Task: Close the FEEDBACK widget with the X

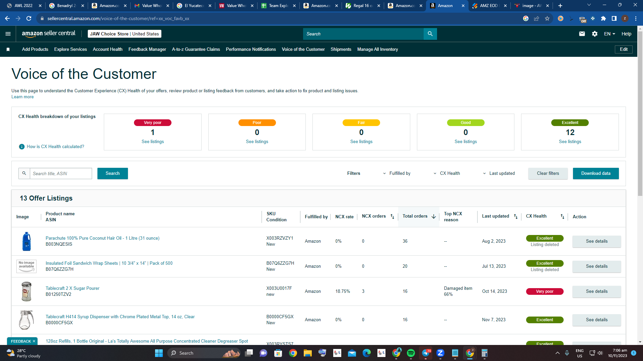Action: pos(34,341)
